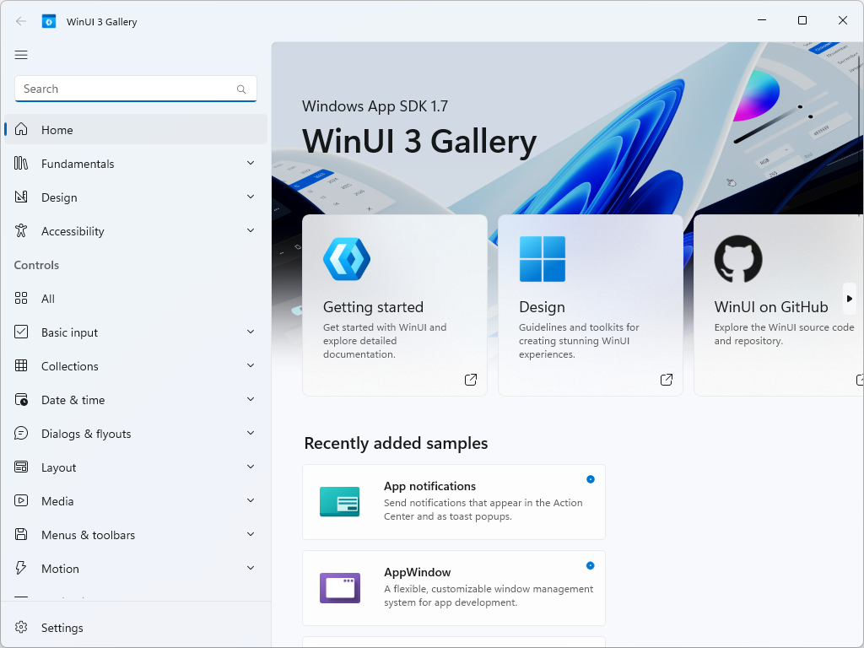Click the external link icon on Getting started card

point(470,379)
